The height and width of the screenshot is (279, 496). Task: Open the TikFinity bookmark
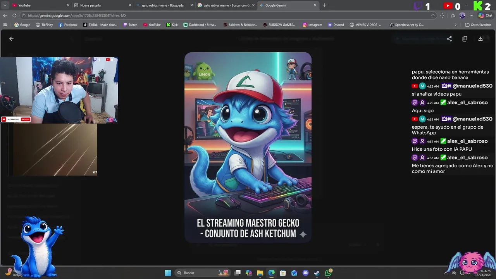(x=44, y=25)
